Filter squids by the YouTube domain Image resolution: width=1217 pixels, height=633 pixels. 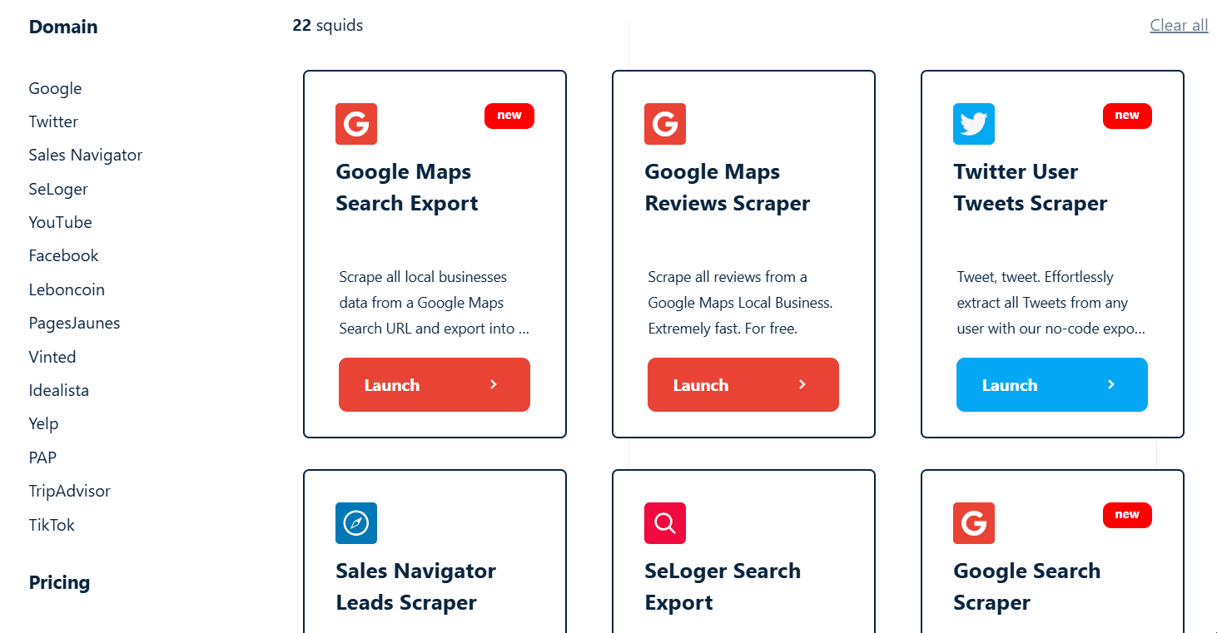click(60, 222)
